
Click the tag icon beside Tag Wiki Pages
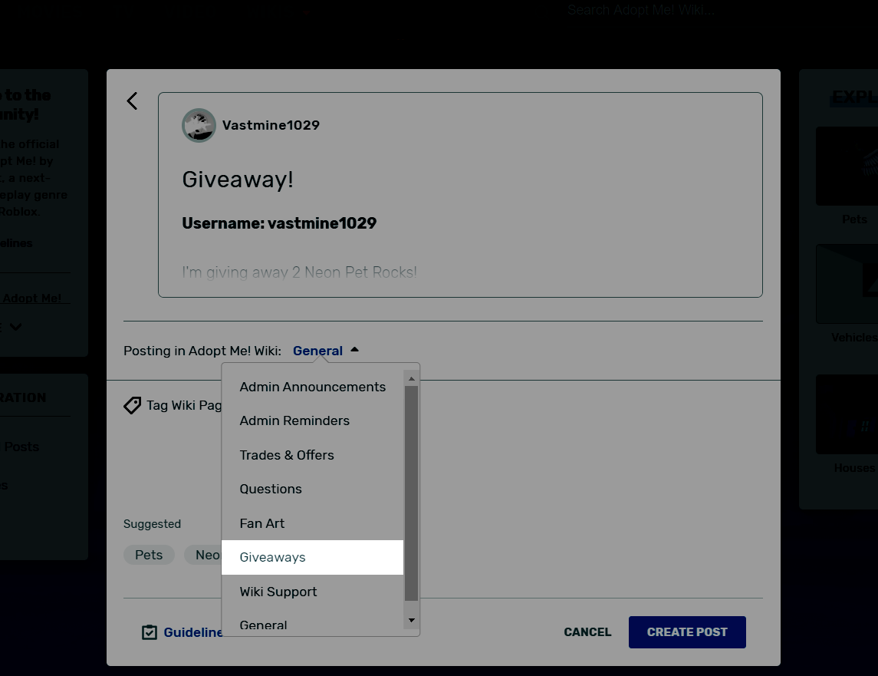pyautogui.click(x=132, y=405)
